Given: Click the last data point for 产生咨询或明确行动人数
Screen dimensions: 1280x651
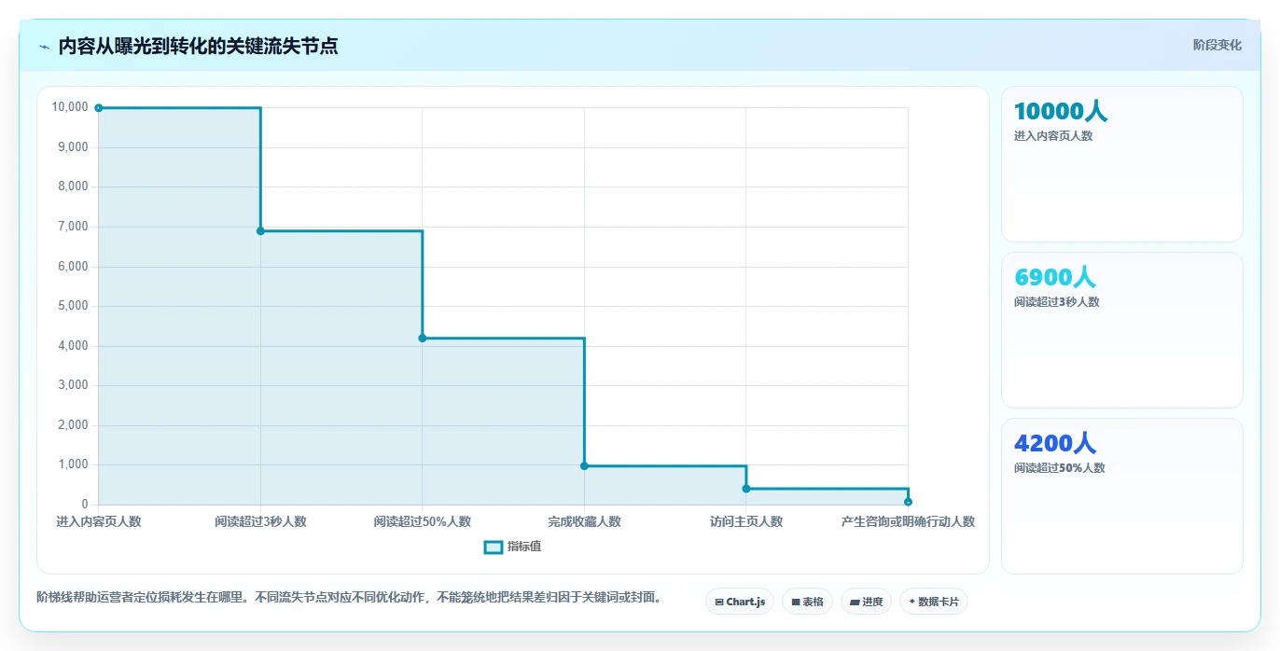Looking at the screenshot, I should coord(908,502).
